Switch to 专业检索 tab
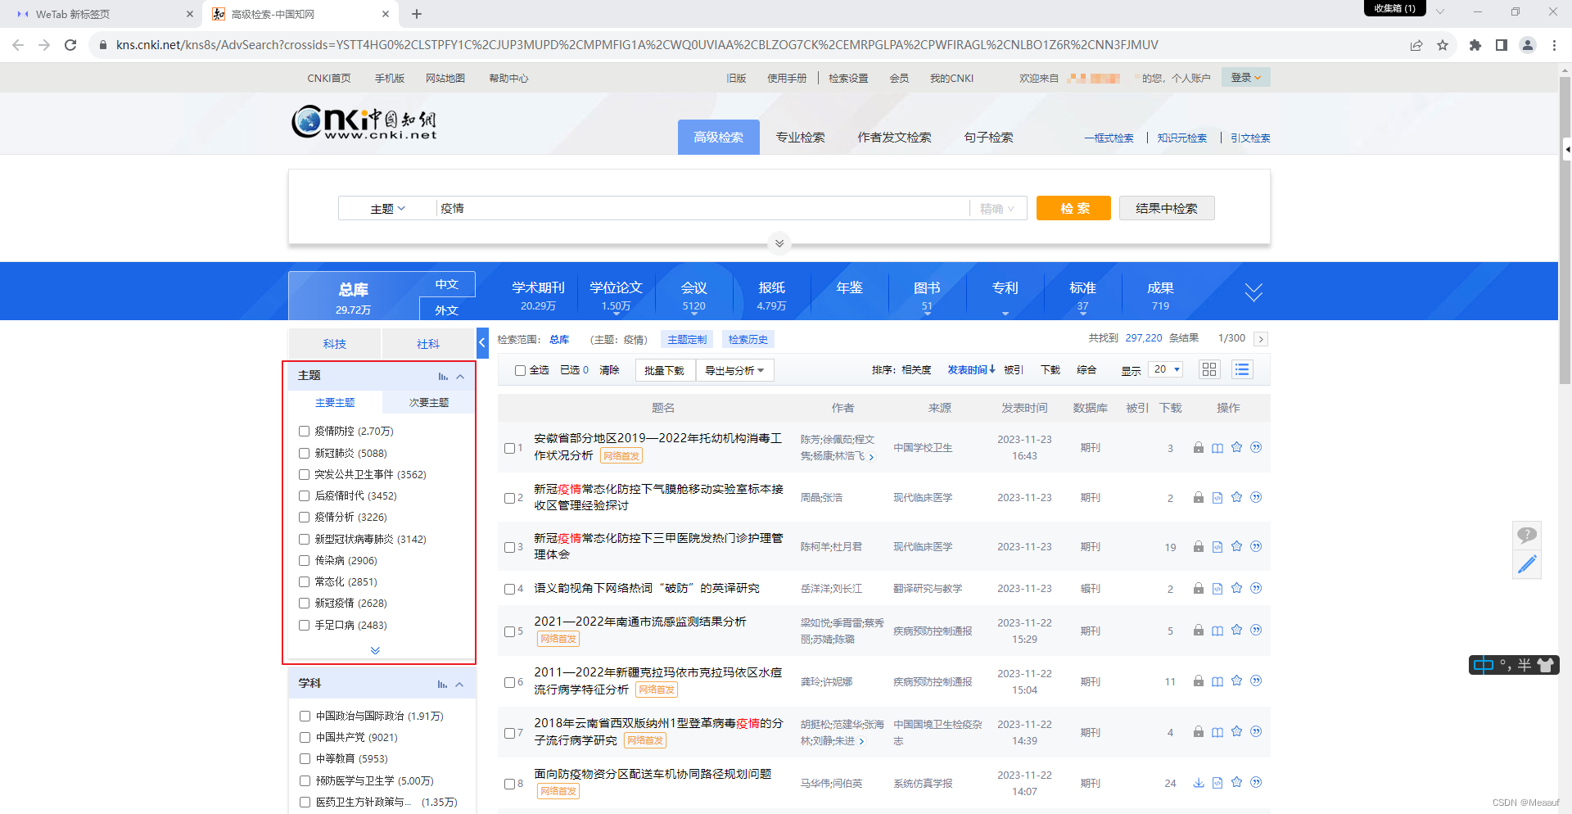 (x=801, y=138)
